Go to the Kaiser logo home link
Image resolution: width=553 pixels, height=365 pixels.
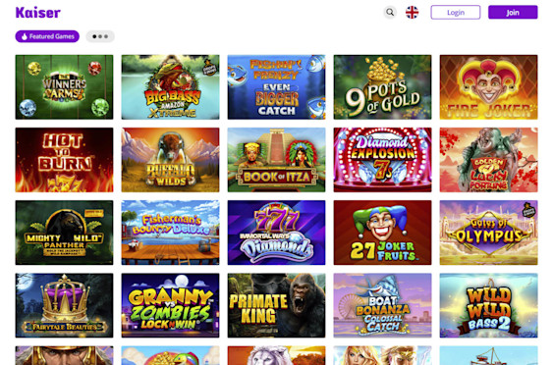click(38, 13)
